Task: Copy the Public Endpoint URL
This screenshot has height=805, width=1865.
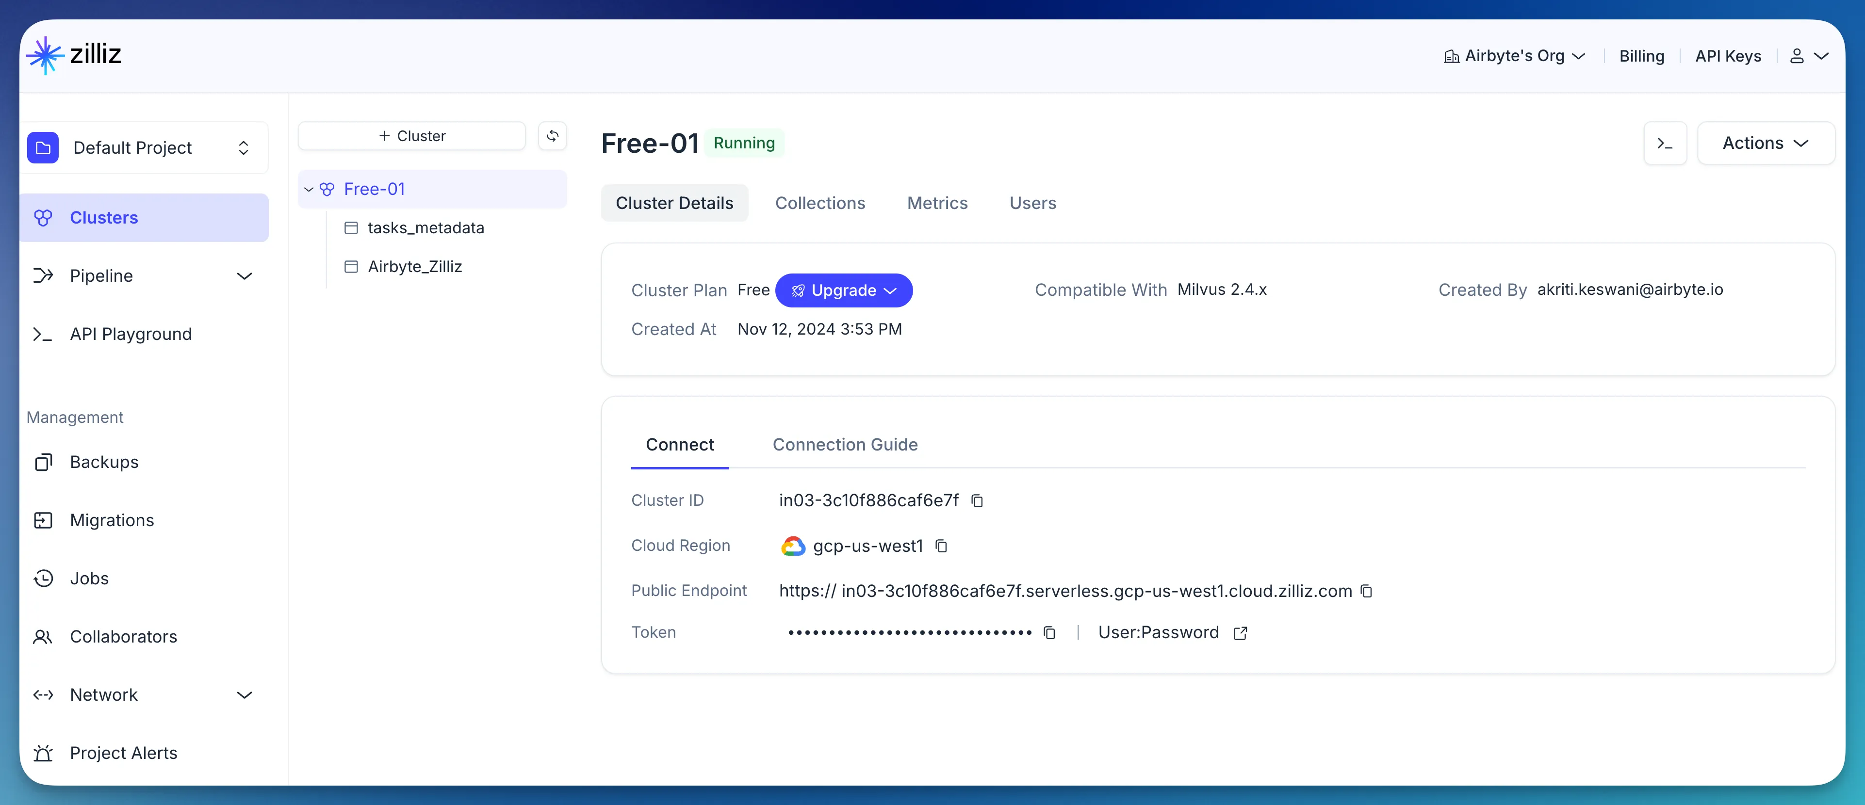Action: click(1366, 592)
